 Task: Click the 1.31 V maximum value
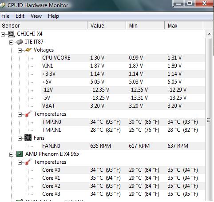point(174,58)
